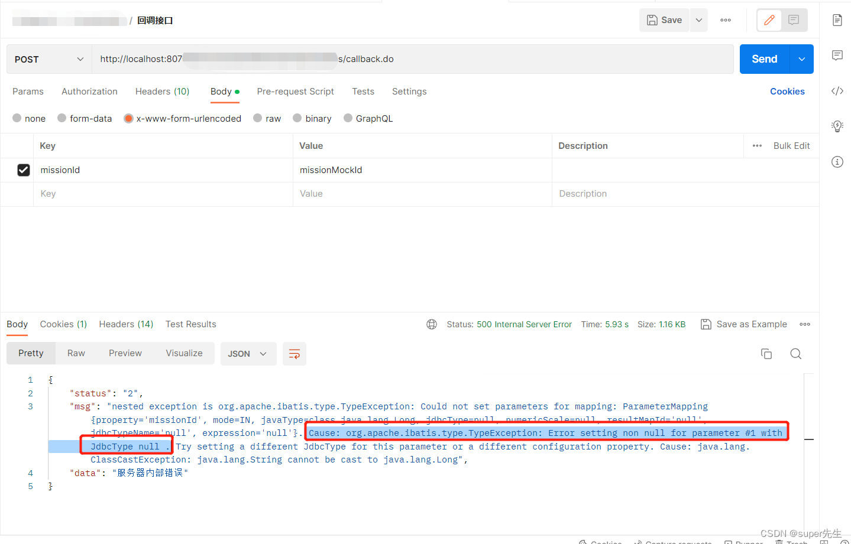Select the GraphQL body type radio

pos(348,118)
